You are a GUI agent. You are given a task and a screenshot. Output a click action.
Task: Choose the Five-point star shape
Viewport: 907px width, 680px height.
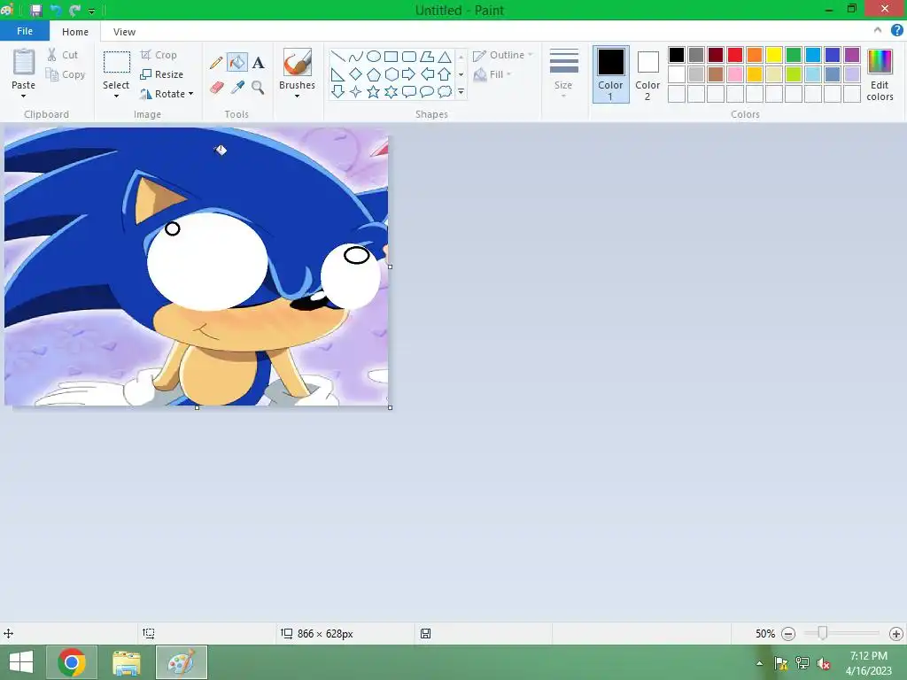click(x=374, y=92)
